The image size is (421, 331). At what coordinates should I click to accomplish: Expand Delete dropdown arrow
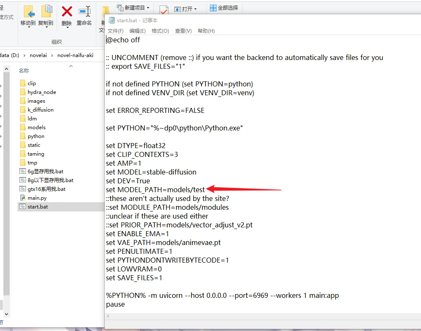[67, 27]
